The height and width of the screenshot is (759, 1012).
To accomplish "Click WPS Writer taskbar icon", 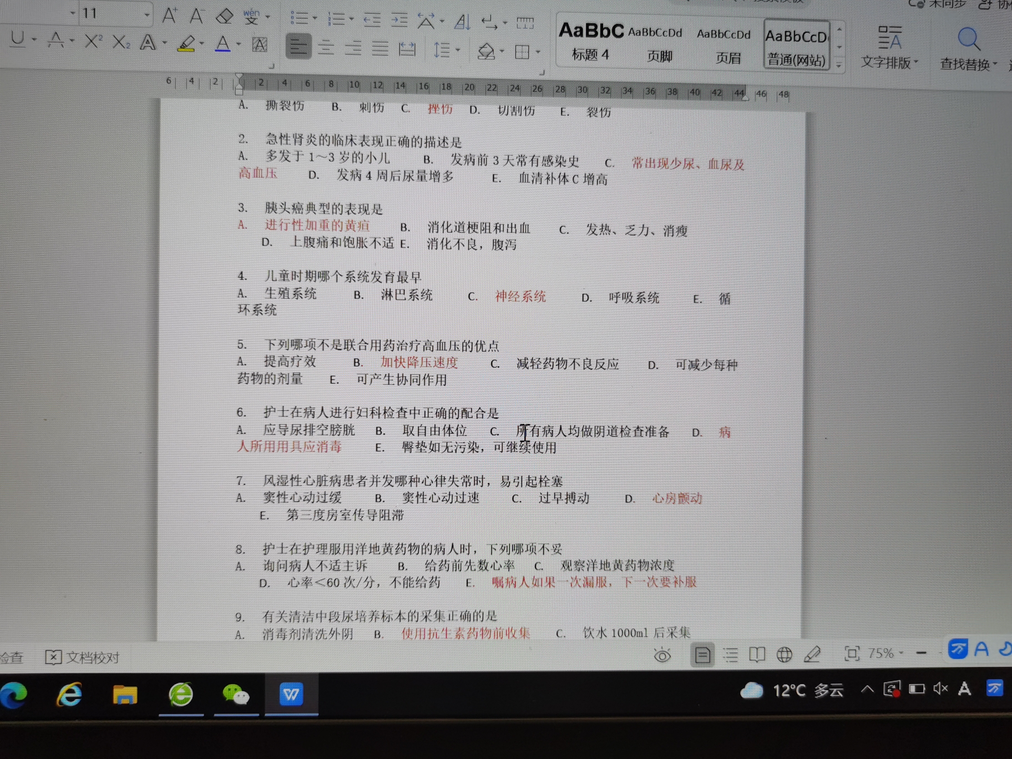I will click(291, 694).
